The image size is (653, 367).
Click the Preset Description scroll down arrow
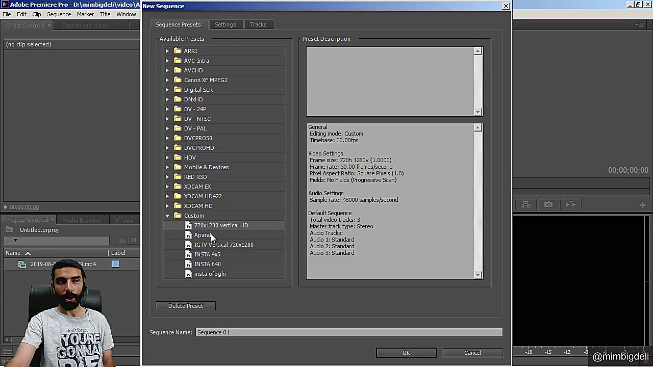click(x=478, y=112)
